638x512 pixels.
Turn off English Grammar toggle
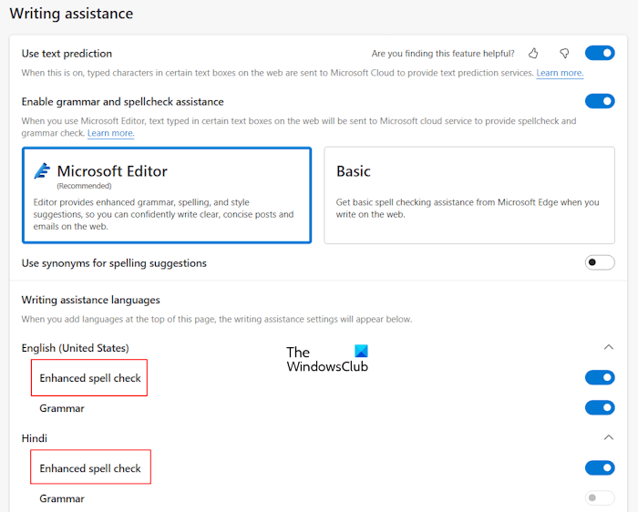(600, 408)
